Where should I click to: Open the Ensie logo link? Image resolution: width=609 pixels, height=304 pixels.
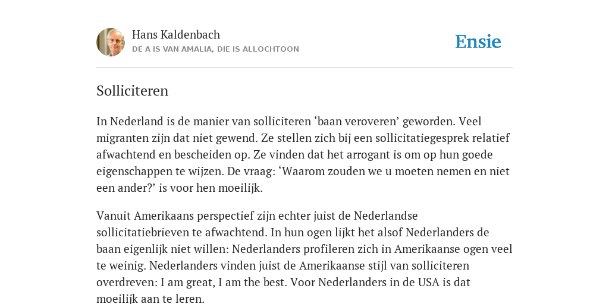click(x=478, y=42)
